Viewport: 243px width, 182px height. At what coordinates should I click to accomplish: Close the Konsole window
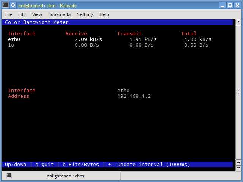[237, 5]
